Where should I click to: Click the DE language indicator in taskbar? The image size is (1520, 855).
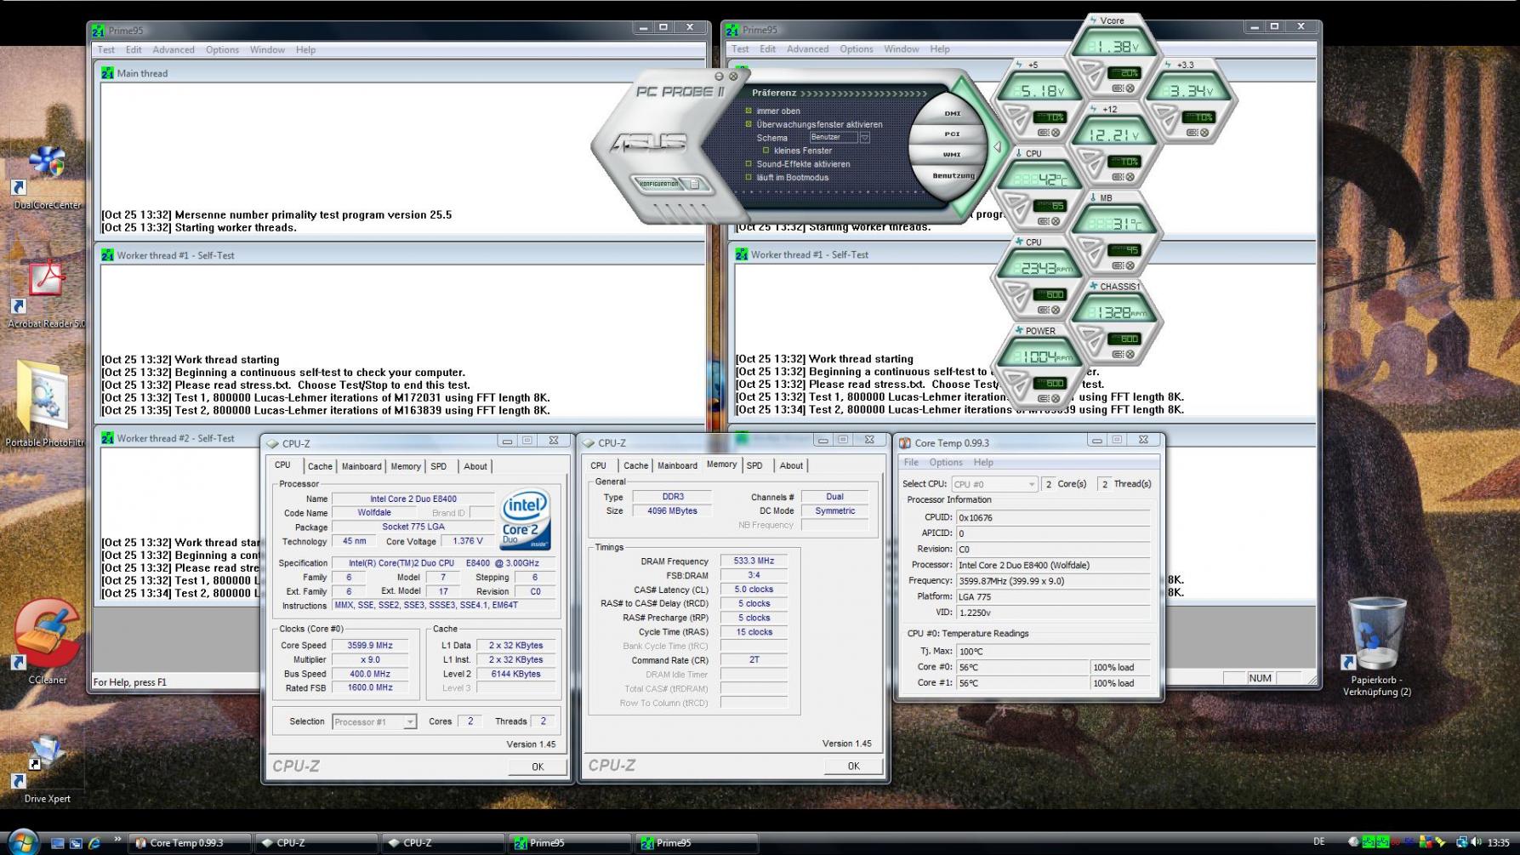tap(1319, 842)
